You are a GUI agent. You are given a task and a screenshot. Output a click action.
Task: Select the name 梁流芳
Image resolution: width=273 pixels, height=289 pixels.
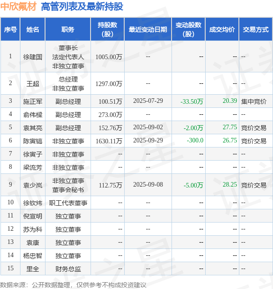[x=33, y=167]
